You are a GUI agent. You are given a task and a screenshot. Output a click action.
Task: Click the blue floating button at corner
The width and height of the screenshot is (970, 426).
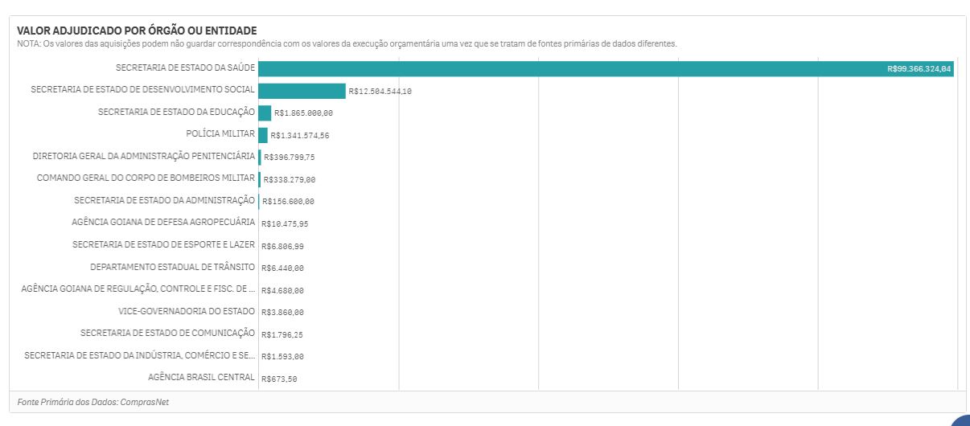coord(961,421)
